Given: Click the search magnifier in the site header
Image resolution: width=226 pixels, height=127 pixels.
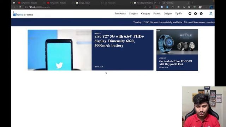Looking at the screenshot, I should 211,13.
